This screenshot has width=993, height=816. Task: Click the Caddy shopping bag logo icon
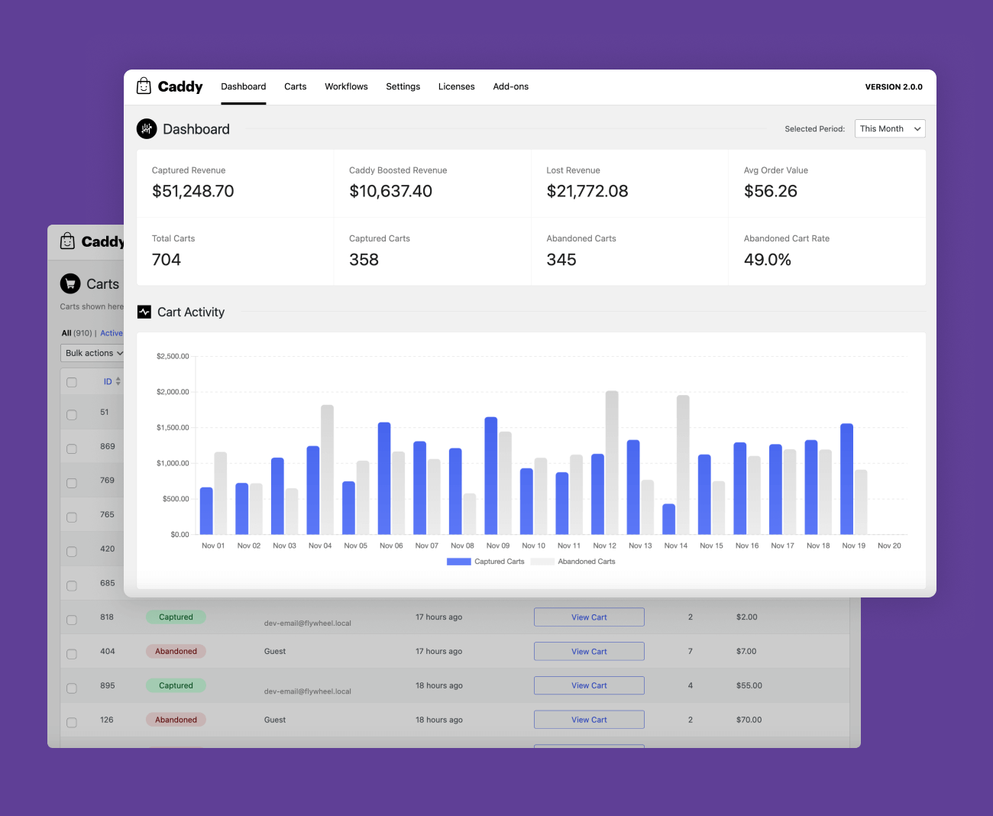click(x=144, y=86)
